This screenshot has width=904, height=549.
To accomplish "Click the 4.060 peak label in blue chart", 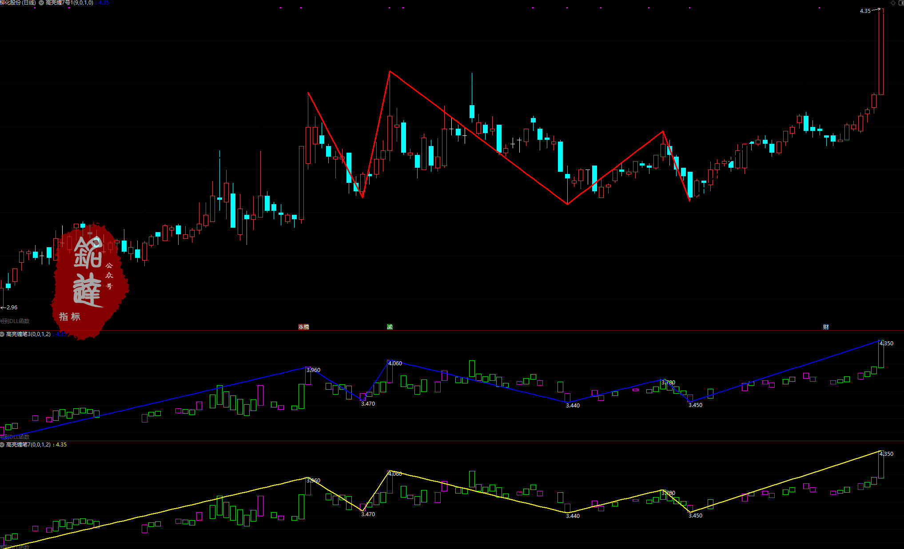I will (395, 363).
